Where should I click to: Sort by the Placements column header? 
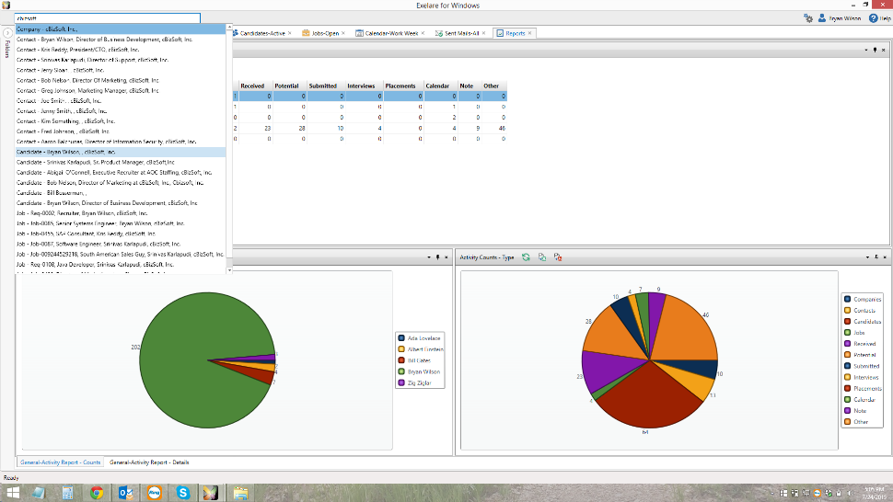403,86
